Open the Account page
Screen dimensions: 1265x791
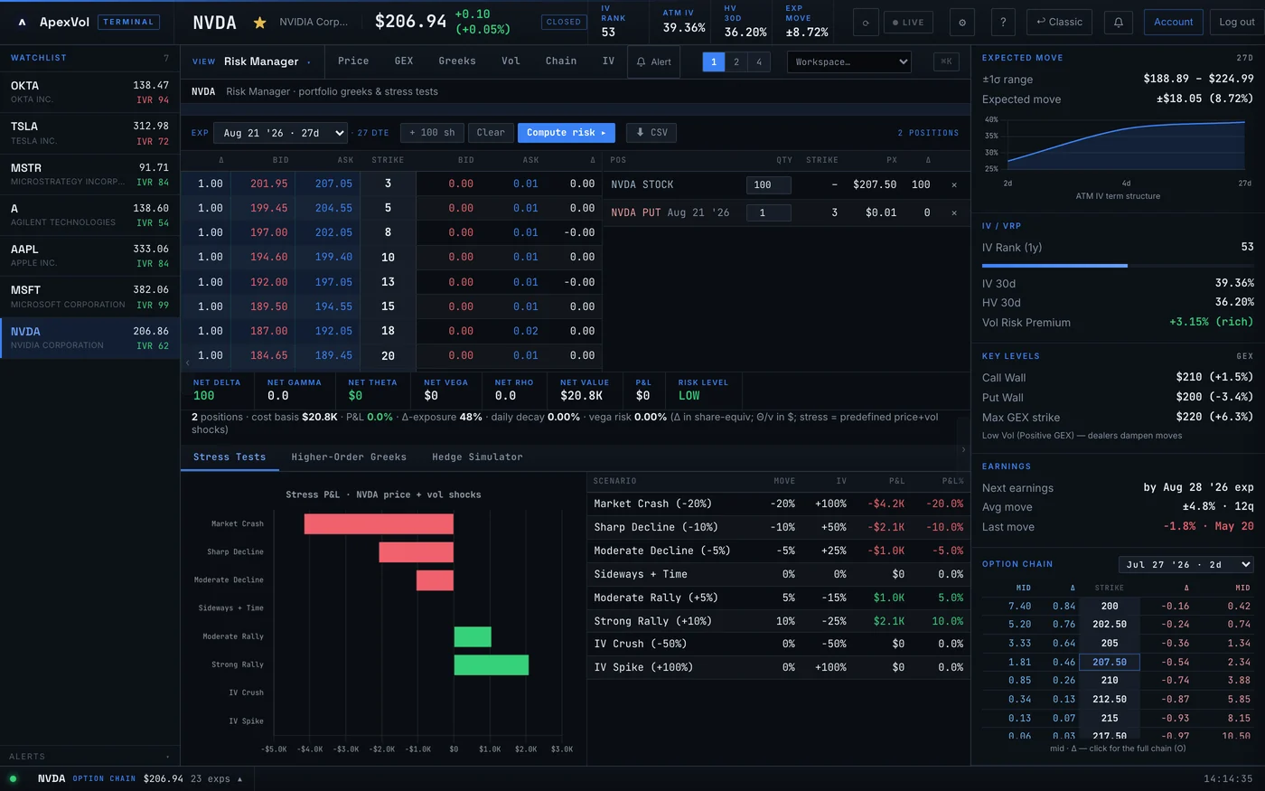click(1173, 23)
